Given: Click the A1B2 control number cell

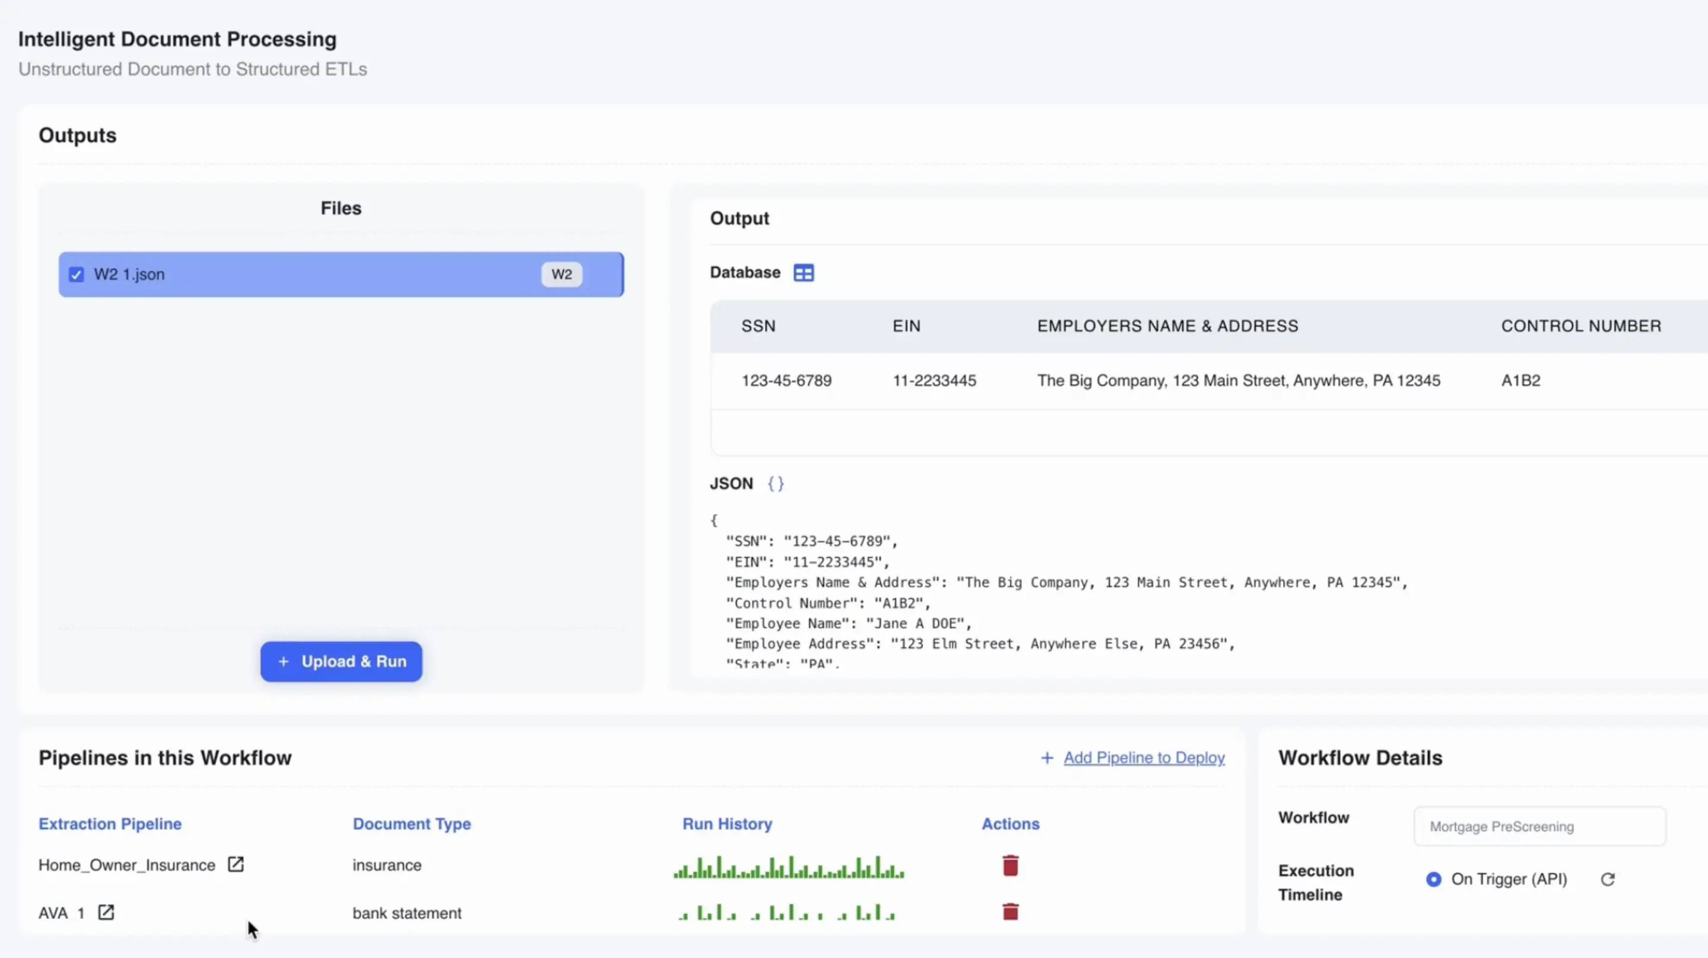Looking at the screenshot, I should pos(1520,380).
